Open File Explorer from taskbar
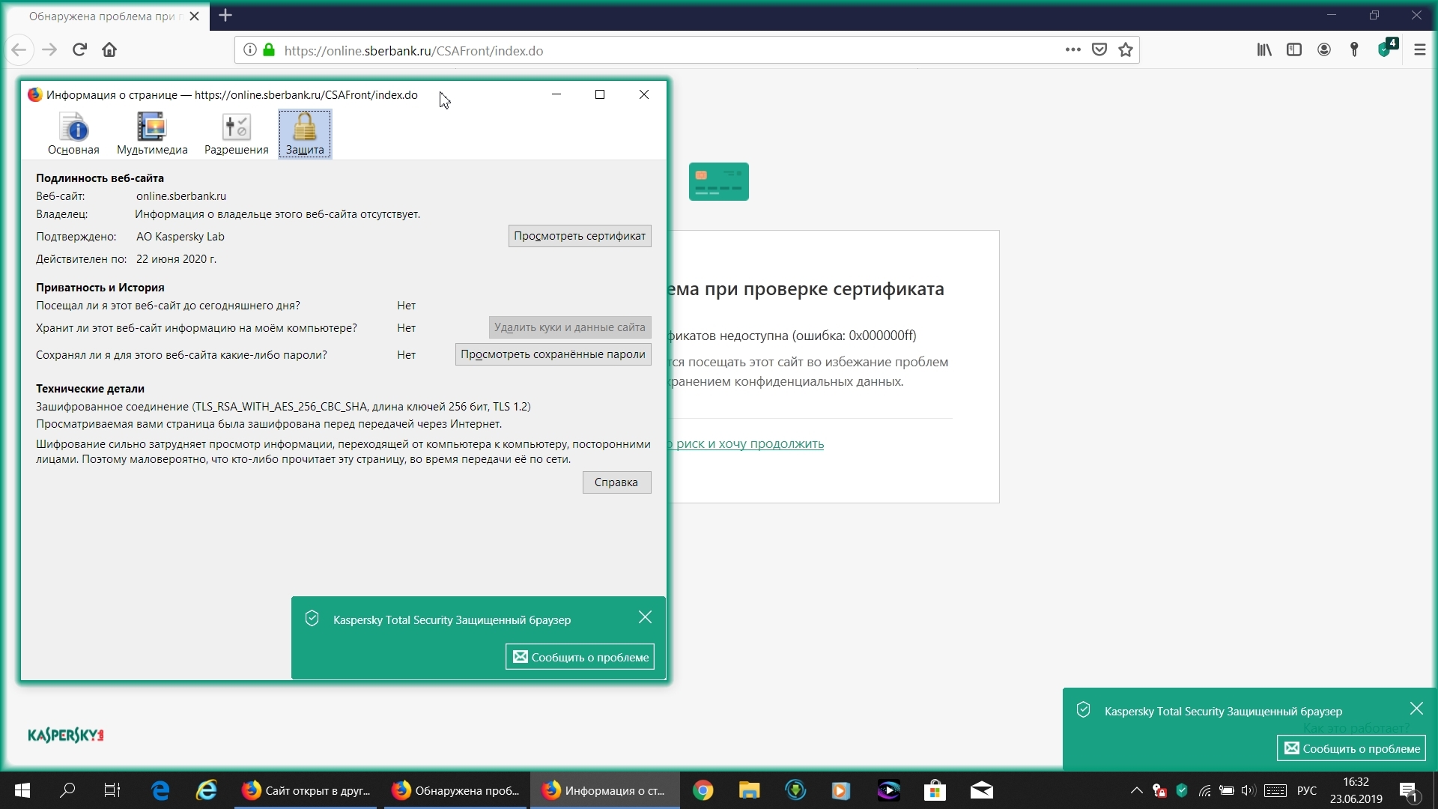The image size is (1438, 809). pyautogui.click(x=749, y=790)
